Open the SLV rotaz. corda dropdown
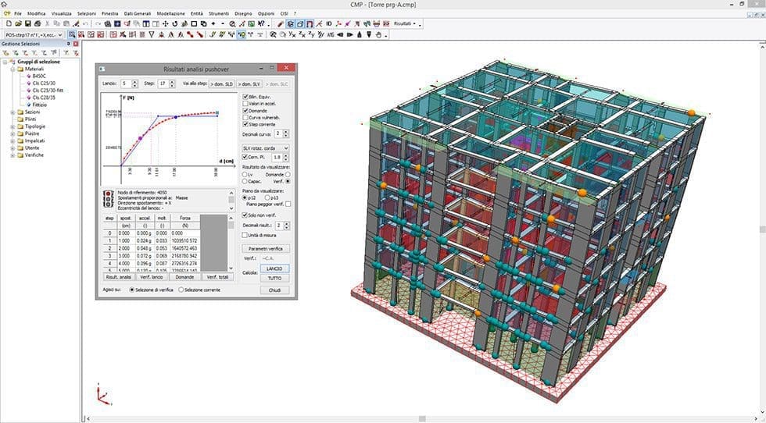 coord(264,148)
